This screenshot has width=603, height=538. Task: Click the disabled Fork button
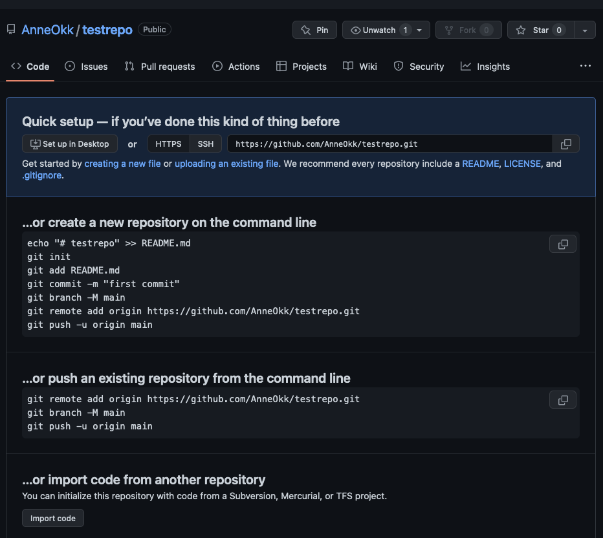tap(468, 30)
